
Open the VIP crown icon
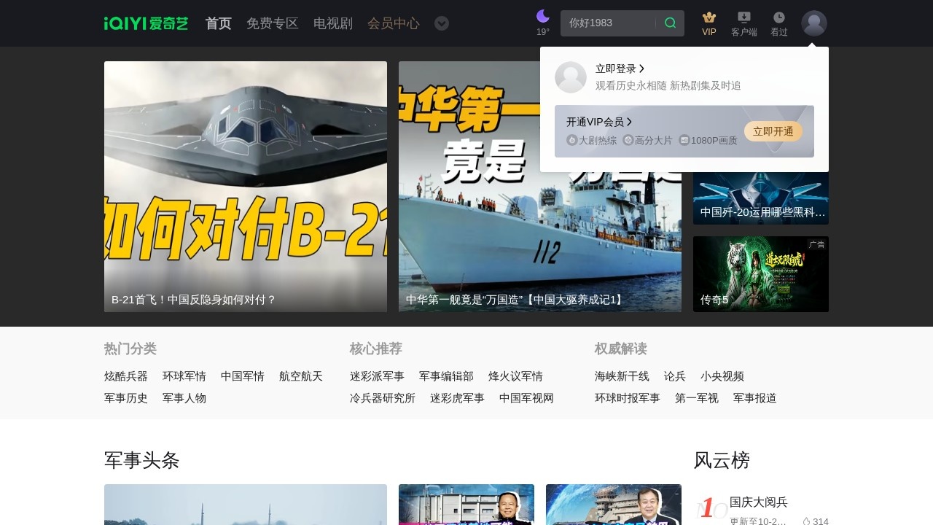point(708,18)
